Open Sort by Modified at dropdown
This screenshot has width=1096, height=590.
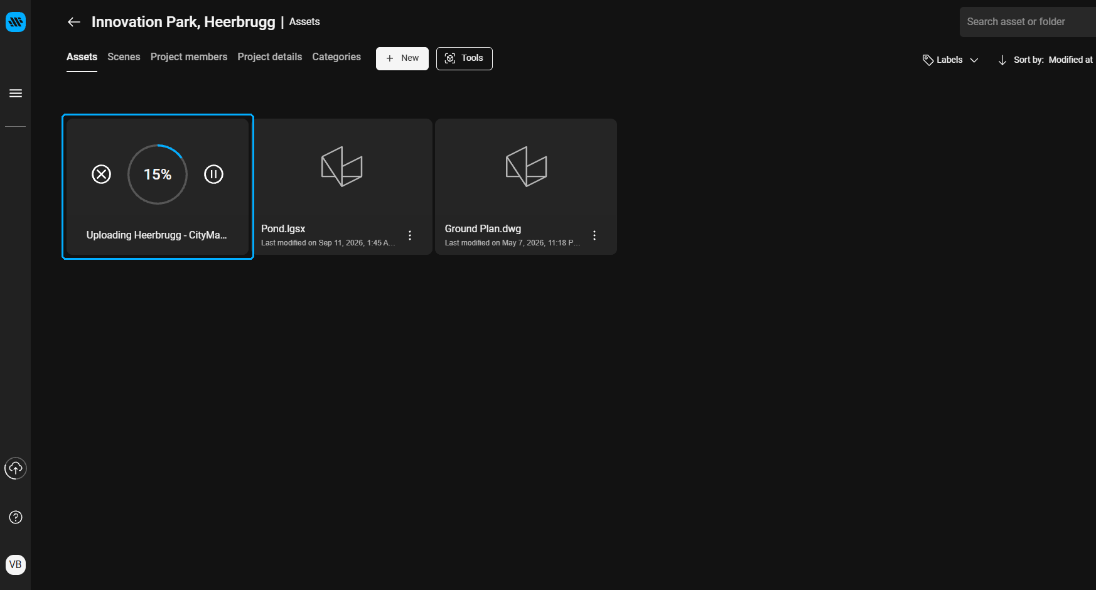(x=1053, y=60)
